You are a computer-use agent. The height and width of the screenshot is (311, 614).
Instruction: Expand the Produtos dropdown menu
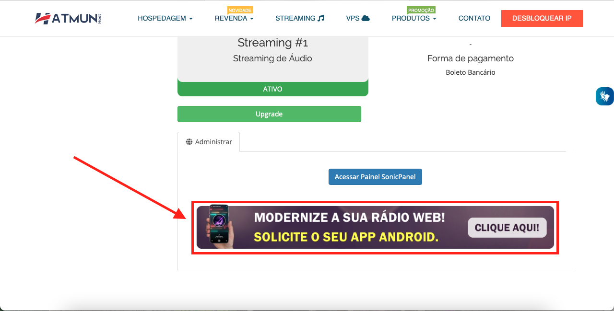pos(414,18)
